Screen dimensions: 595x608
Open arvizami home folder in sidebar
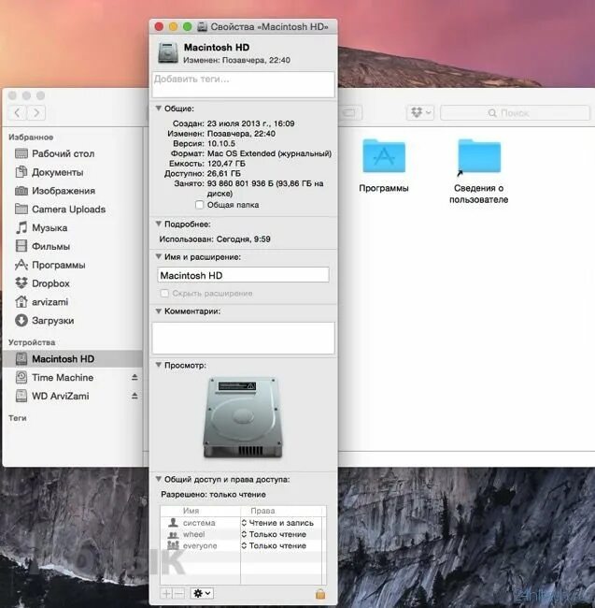click(x=42, y=302)
